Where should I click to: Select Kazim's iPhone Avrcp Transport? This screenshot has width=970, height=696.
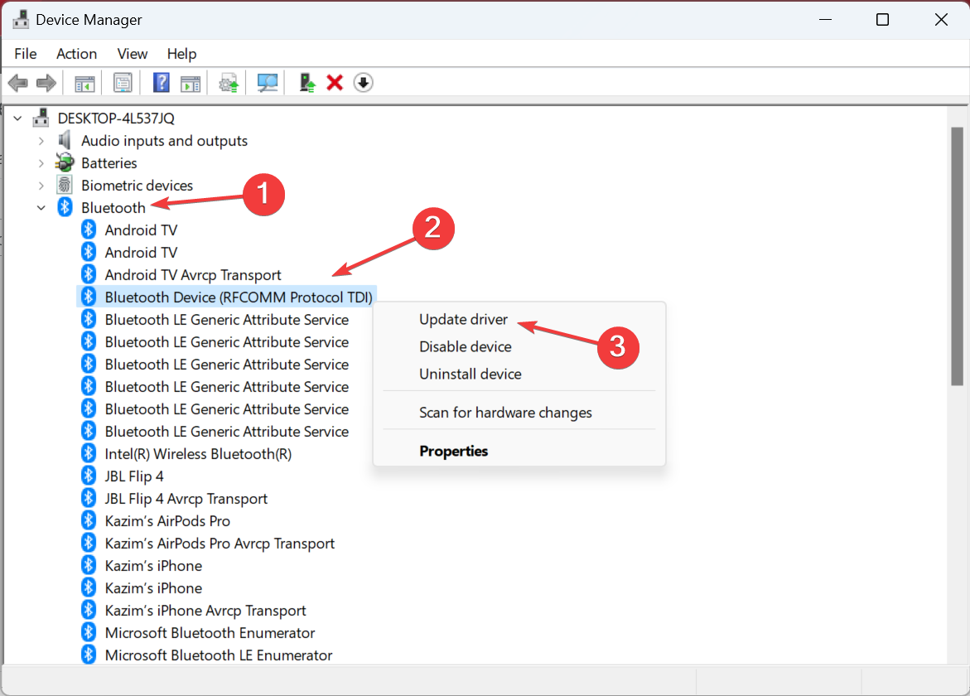tap(205, 610)
